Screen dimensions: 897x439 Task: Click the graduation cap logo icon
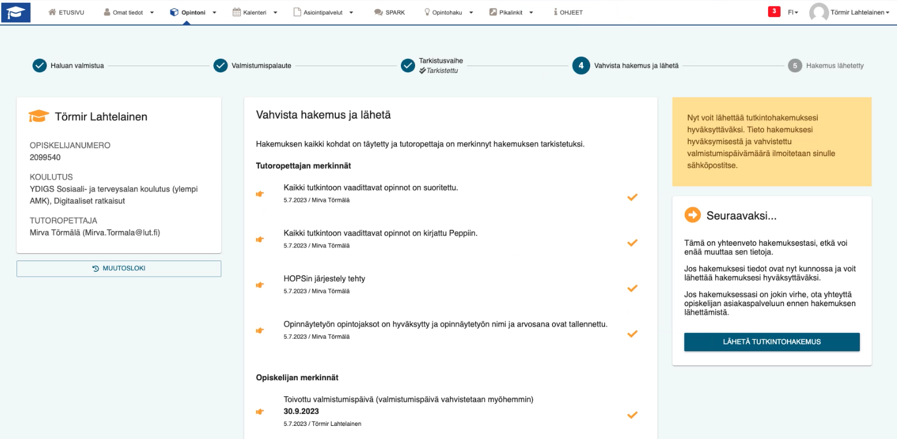[x=16, y=11]
